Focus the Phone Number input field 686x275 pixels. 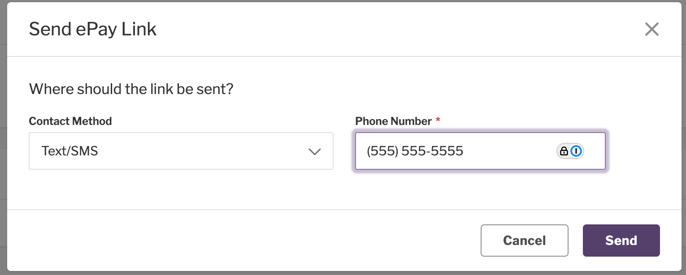(480, 151)
